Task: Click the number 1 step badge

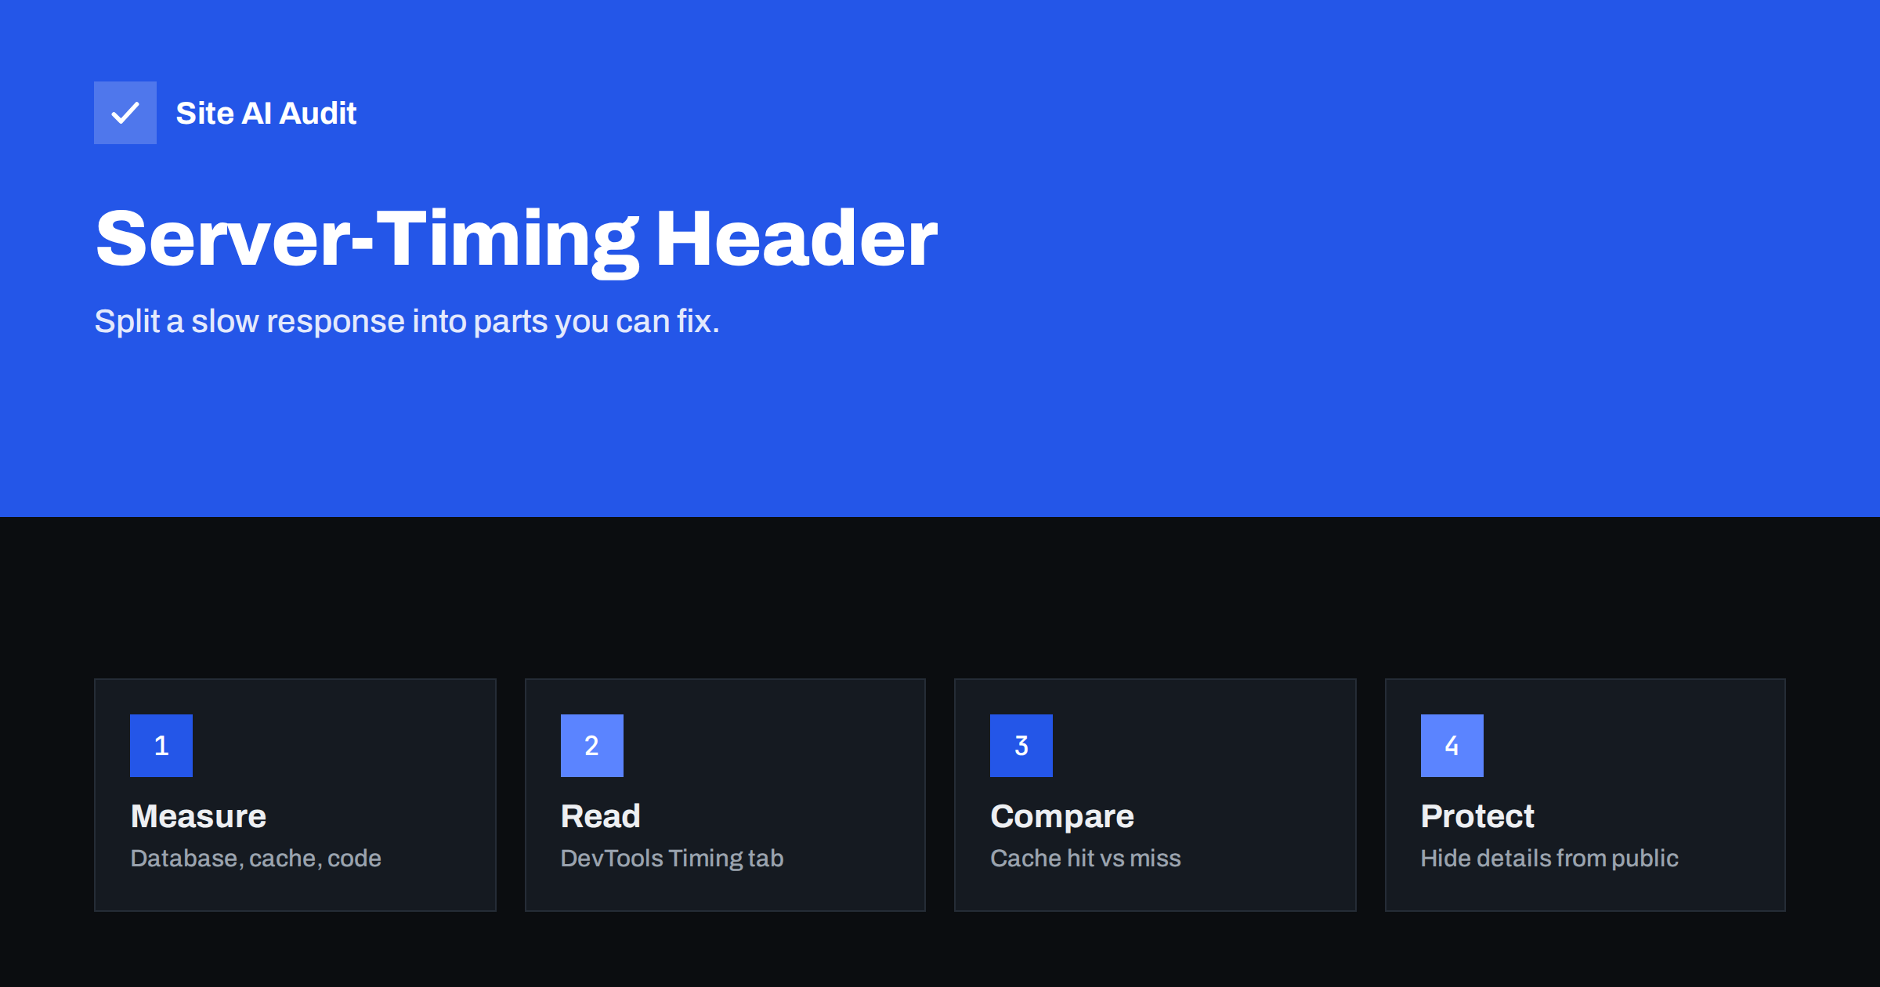Action: click(161, 746)
